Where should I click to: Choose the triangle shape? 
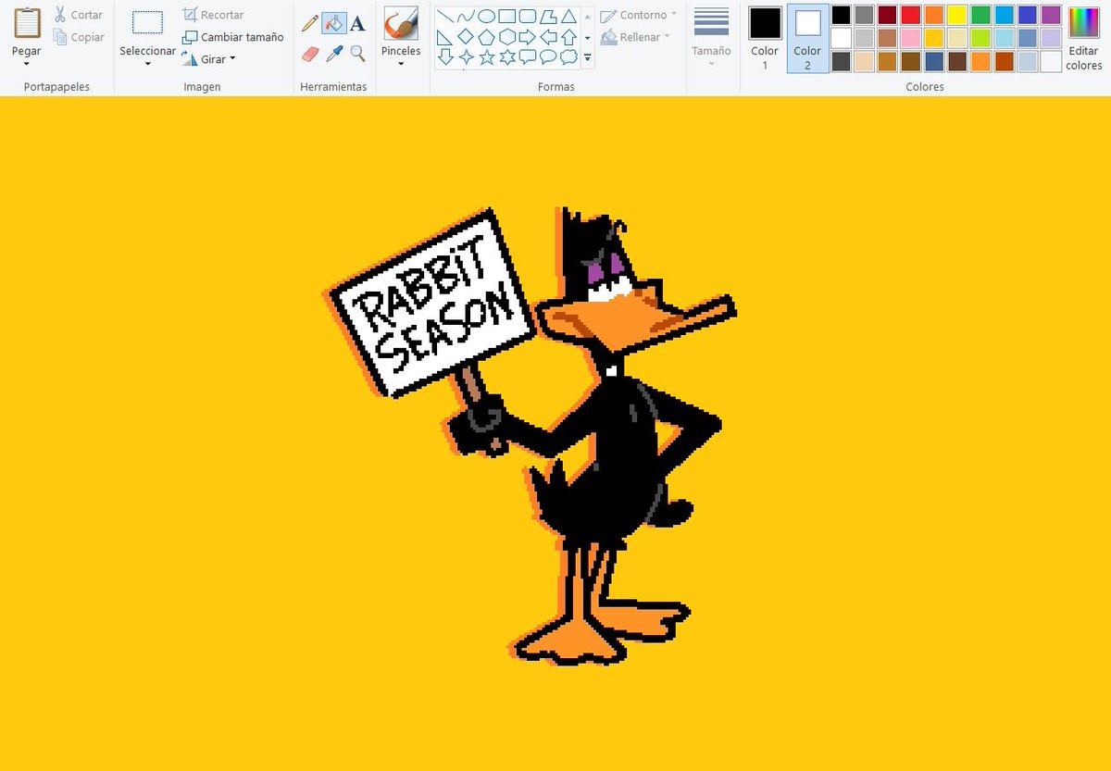tap(568, 16)
